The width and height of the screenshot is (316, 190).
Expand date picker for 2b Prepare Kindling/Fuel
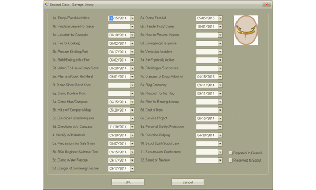point(132,52)
